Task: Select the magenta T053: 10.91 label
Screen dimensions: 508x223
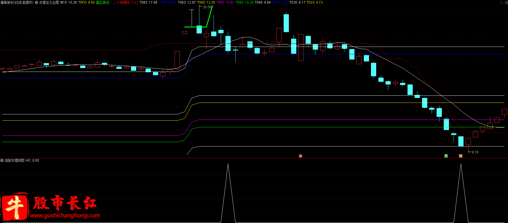Action: click(x=225, y=2)
